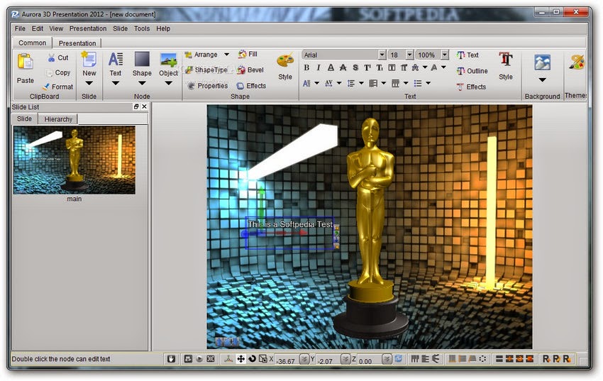Open the Help menu
Screen dimensions: 603x381
tap(163, 28)
